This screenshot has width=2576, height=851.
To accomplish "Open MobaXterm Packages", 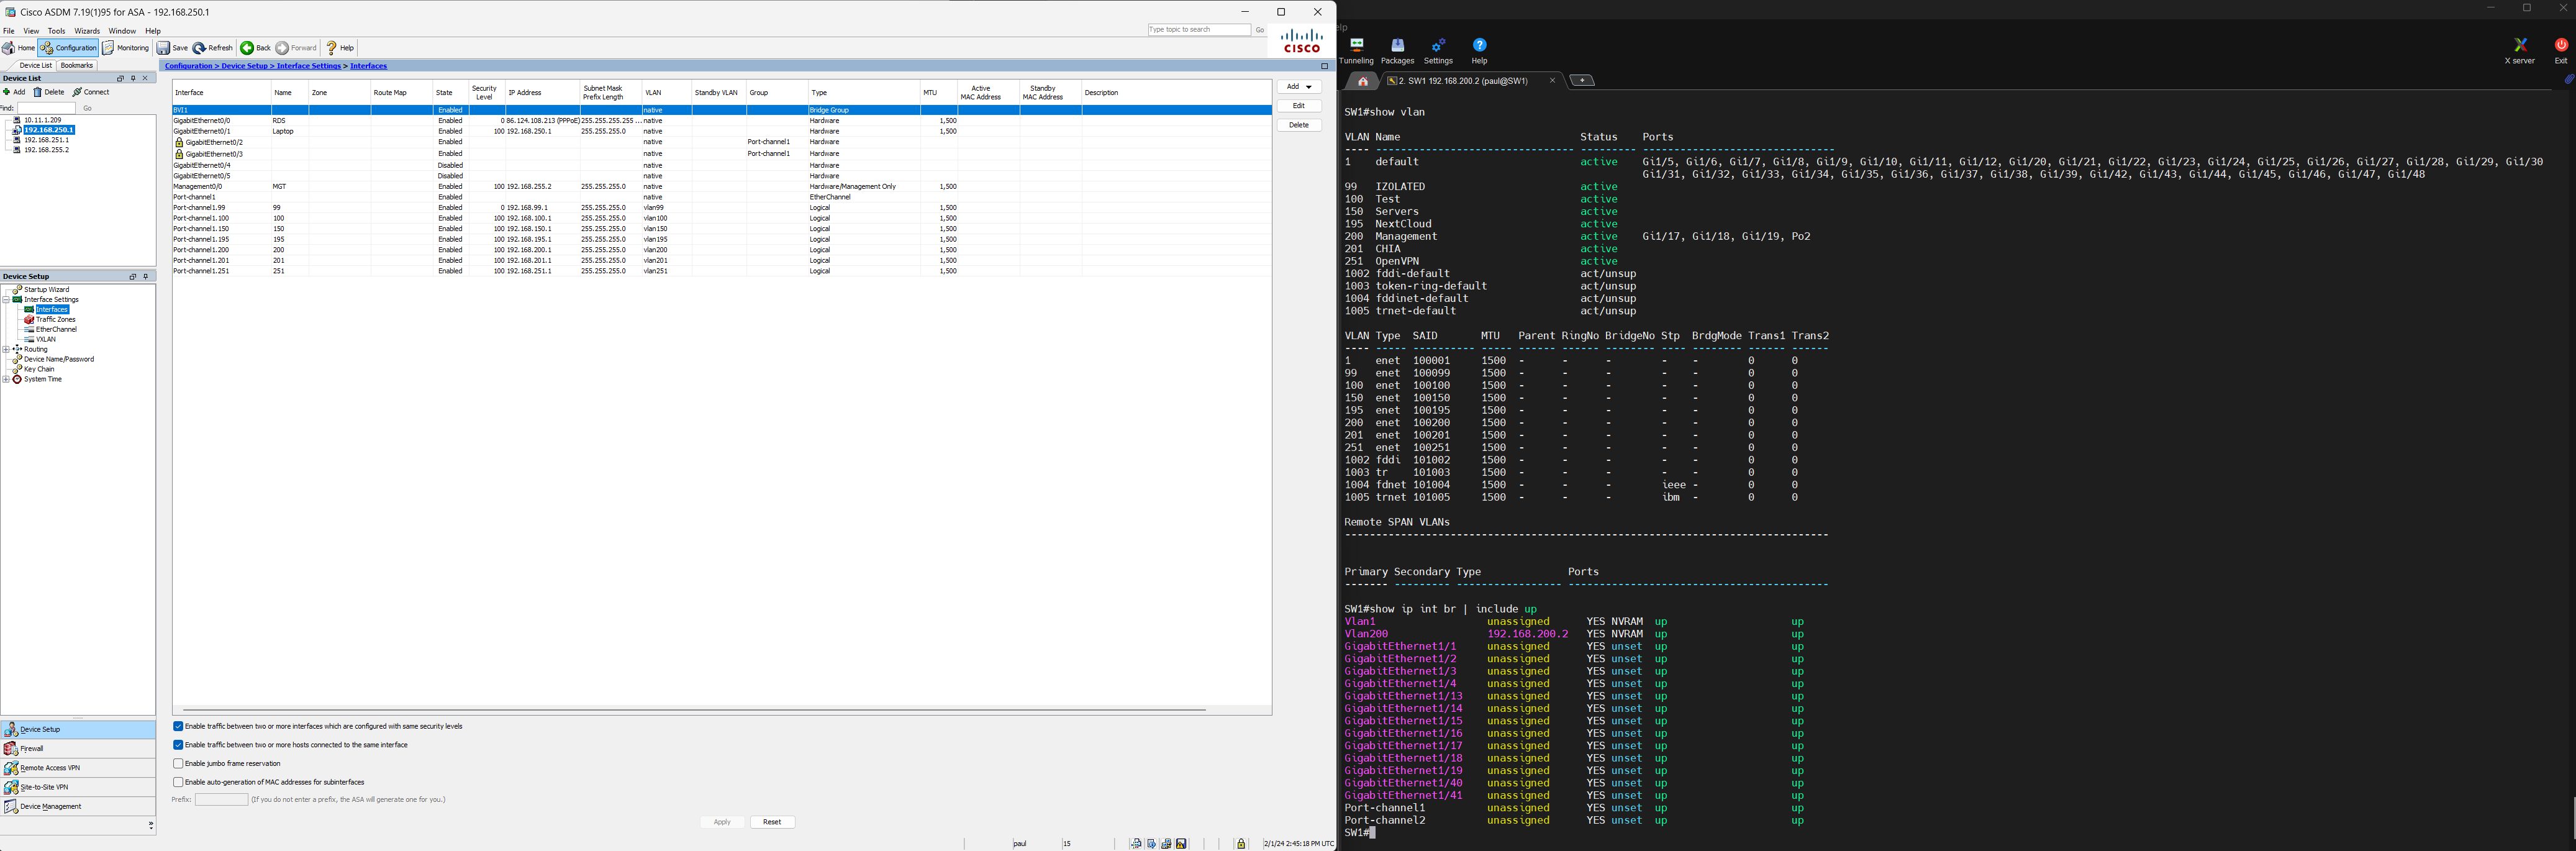I will point(1398,51).
